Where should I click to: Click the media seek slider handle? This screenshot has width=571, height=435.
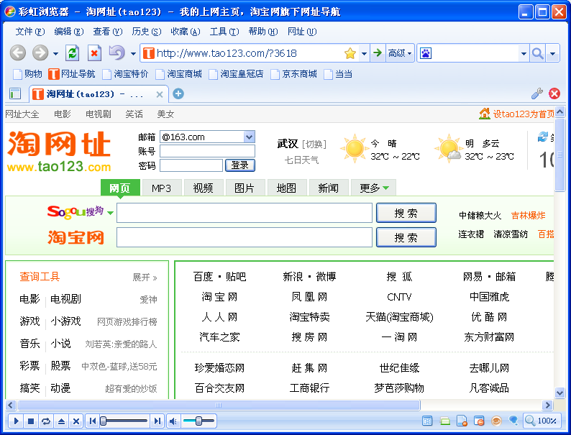pos(104,421)
